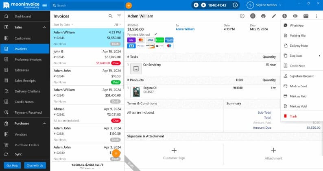Select john B invoice #102845
This screenshot has height=171, width=323.
coord(87,57)
